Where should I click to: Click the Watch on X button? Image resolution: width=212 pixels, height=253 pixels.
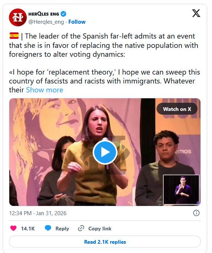(177, 109)
